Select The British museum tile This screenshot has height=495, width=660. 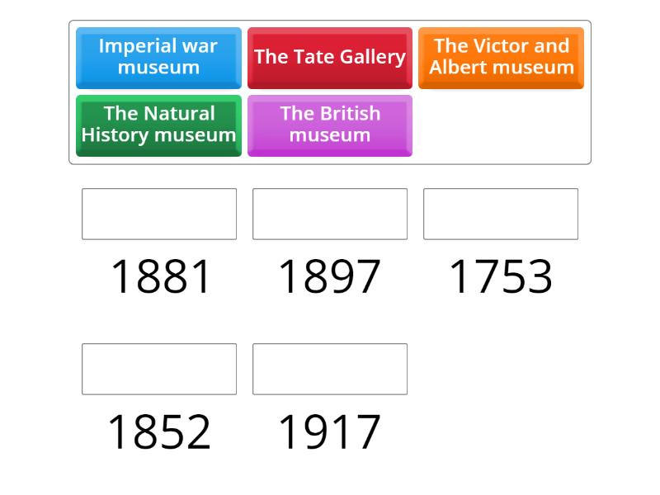tap(330, 125)
